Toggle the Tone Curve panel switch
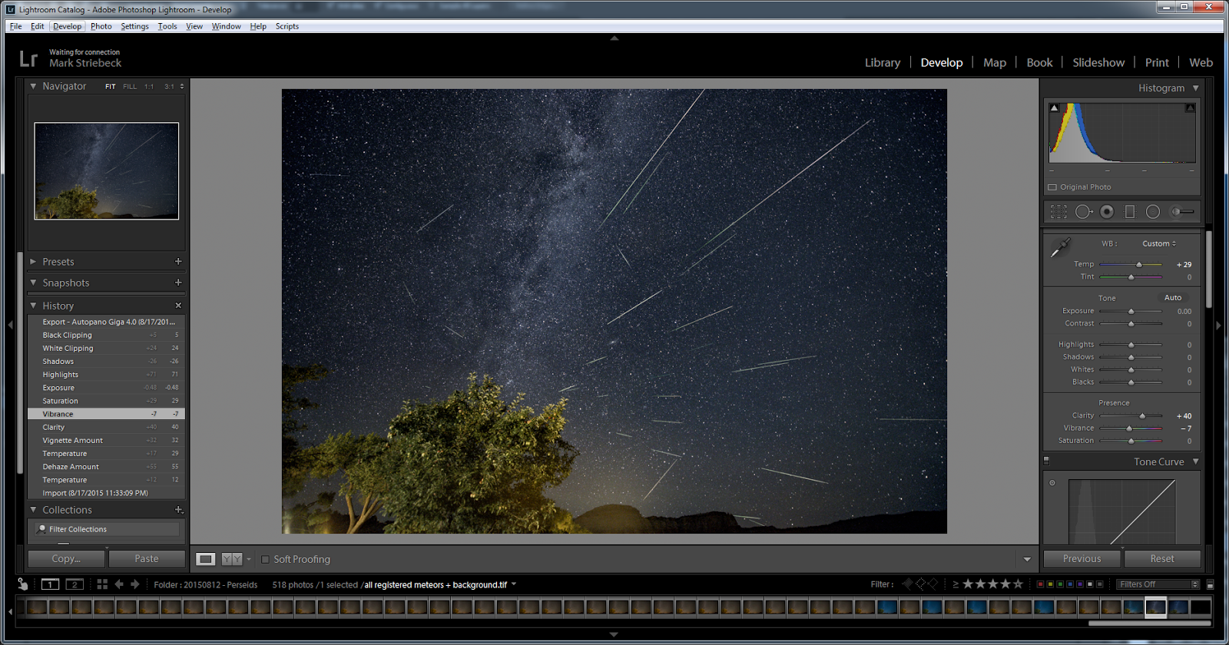 click(x=1046, y=461)
